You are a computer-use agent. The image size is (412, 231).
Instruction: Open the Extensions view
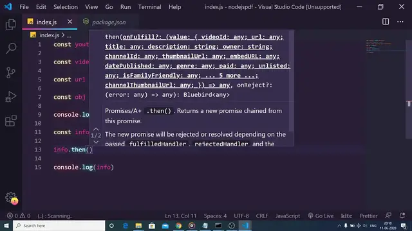11,121
